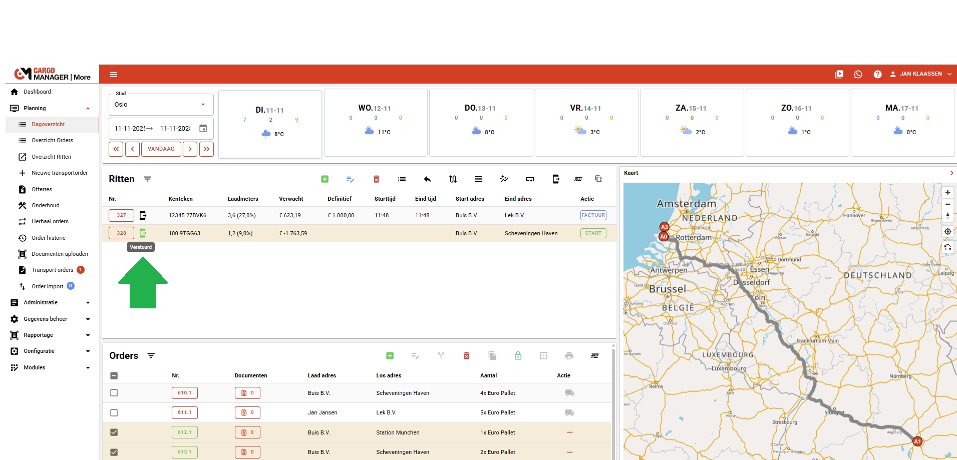
Task: Click the split arrows icon in Orders toolbar
Action: tap(441, 356)
